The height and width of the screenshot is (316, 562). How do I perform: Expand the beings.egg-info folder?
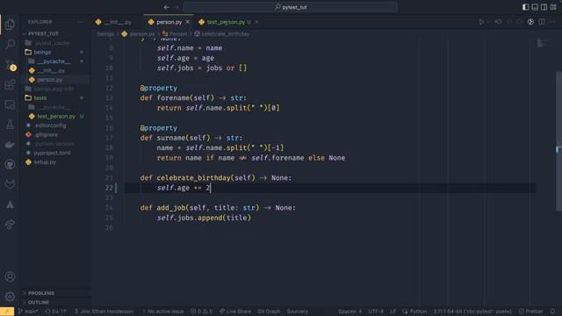pos(54,89)
